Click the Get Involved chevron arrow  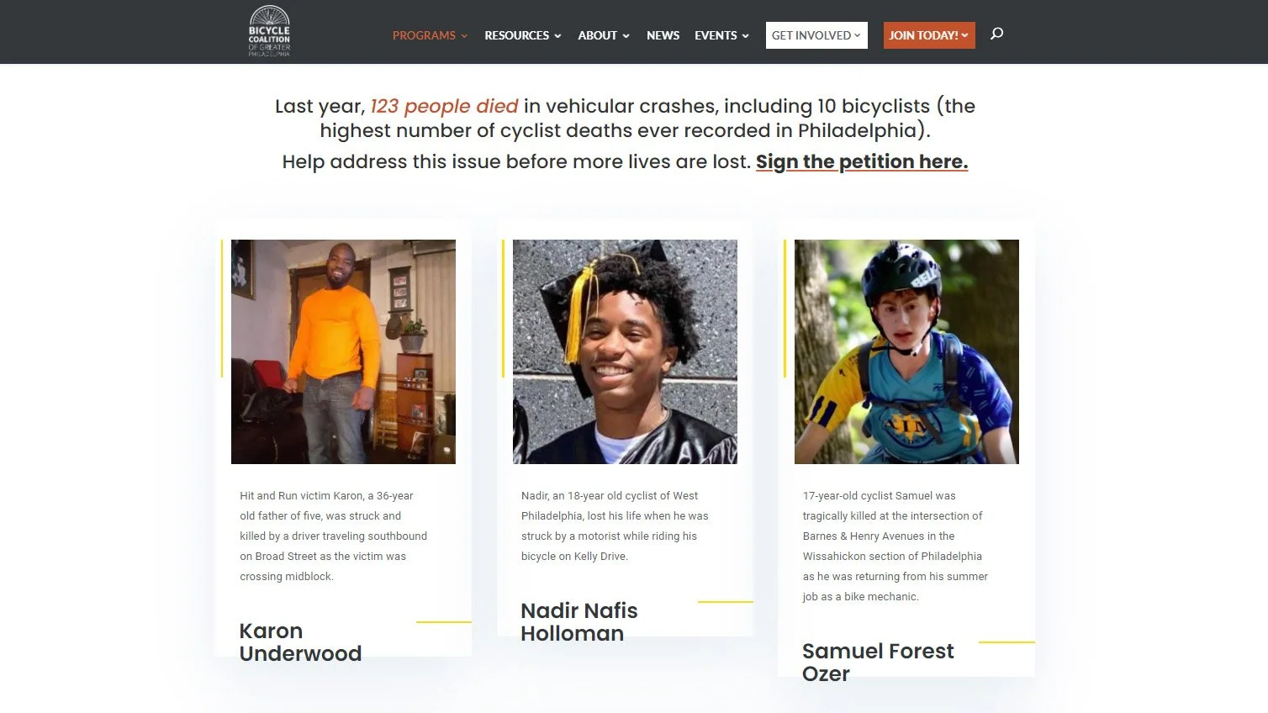[x=858, y=35]
